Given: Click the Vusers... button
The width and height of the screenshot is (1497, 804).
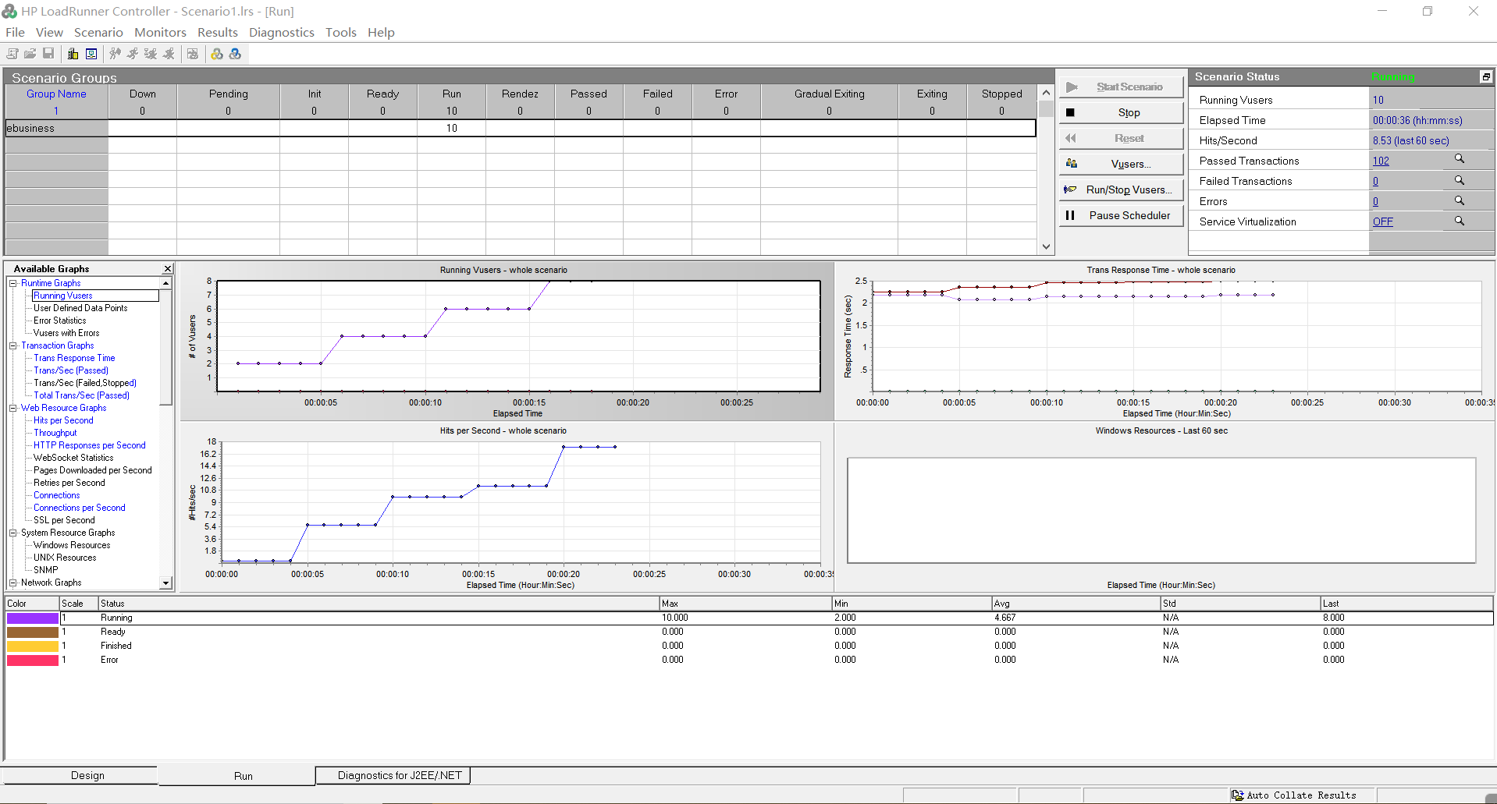Looking at the screenshot, I should coord(1122,164).
